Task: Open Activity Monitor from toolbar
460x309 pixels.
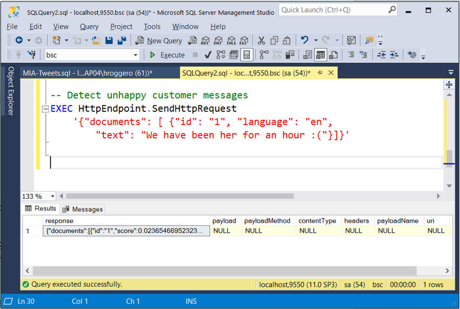Action: point(351,40)
